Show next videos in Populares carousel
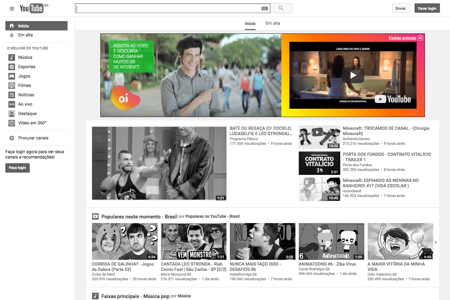The height and width of the screenshot is (300, 450). click(436, 242)
